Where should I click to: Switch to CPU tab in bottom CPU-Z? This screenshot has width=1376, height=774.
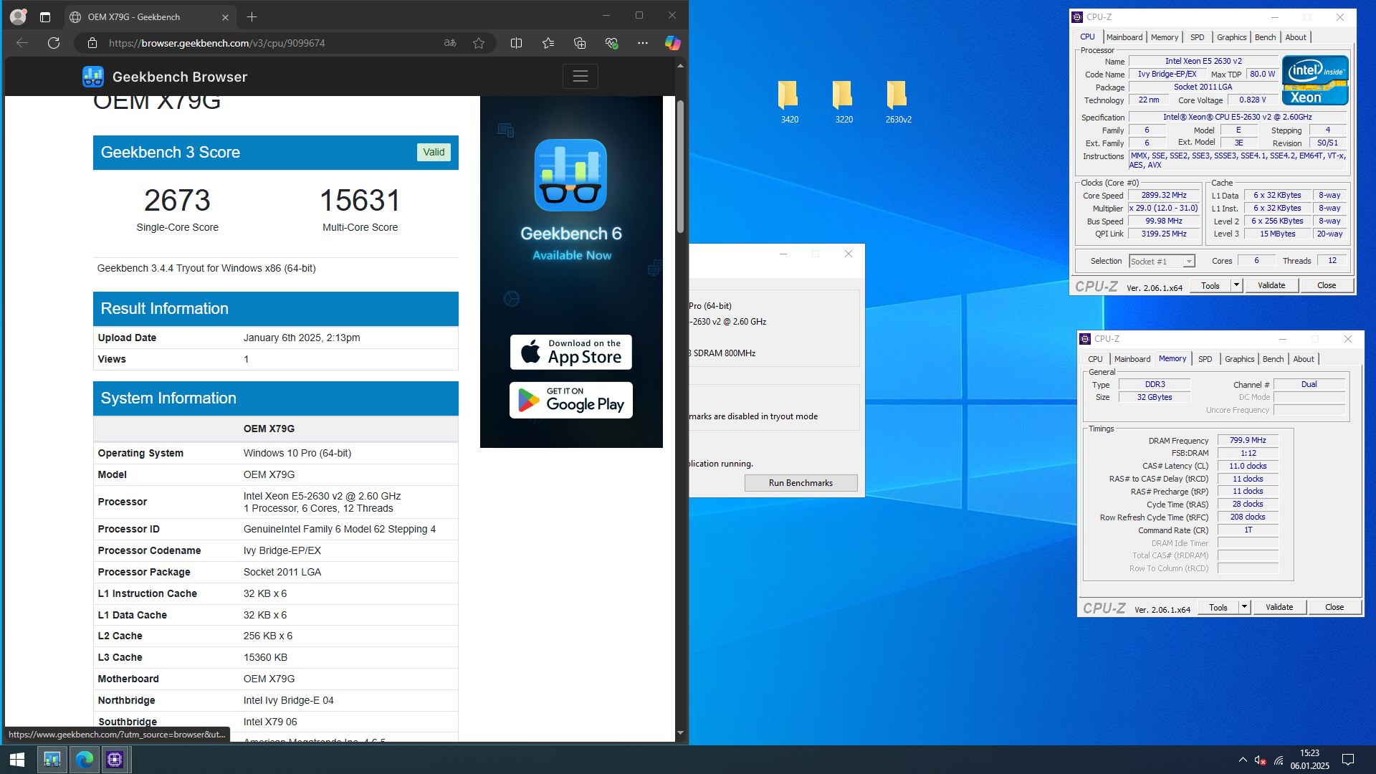pyautogui.click(x=1095, y=359)
